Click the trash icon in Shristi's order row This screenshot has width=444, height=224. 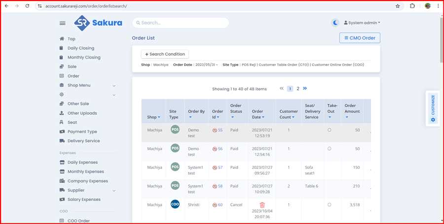pyautogui.click(x=262, y=205)
